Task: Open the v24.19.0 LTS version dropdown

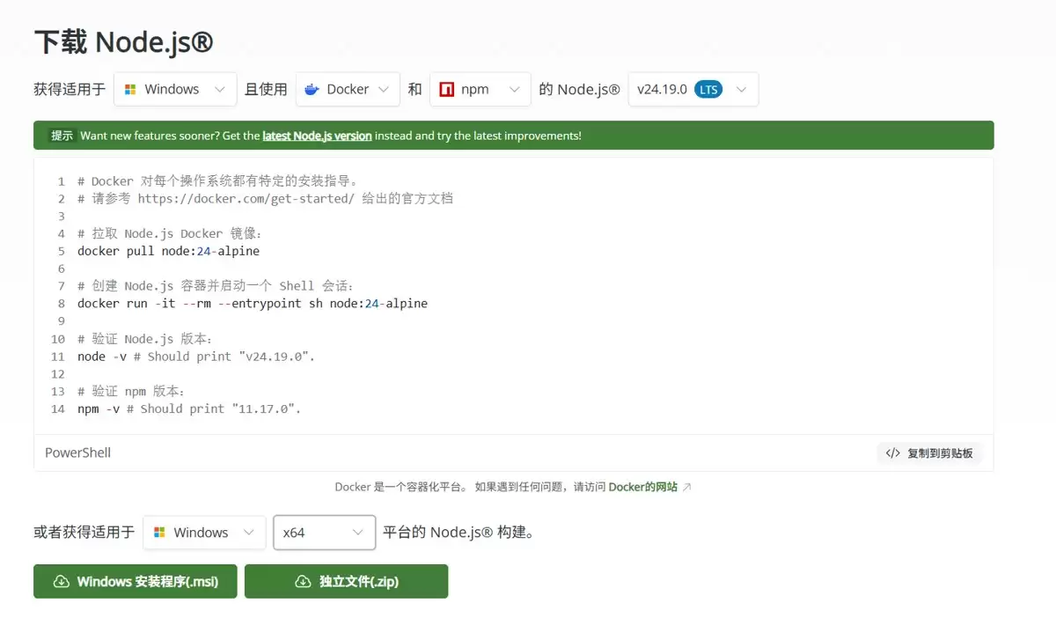Action: 693,89
